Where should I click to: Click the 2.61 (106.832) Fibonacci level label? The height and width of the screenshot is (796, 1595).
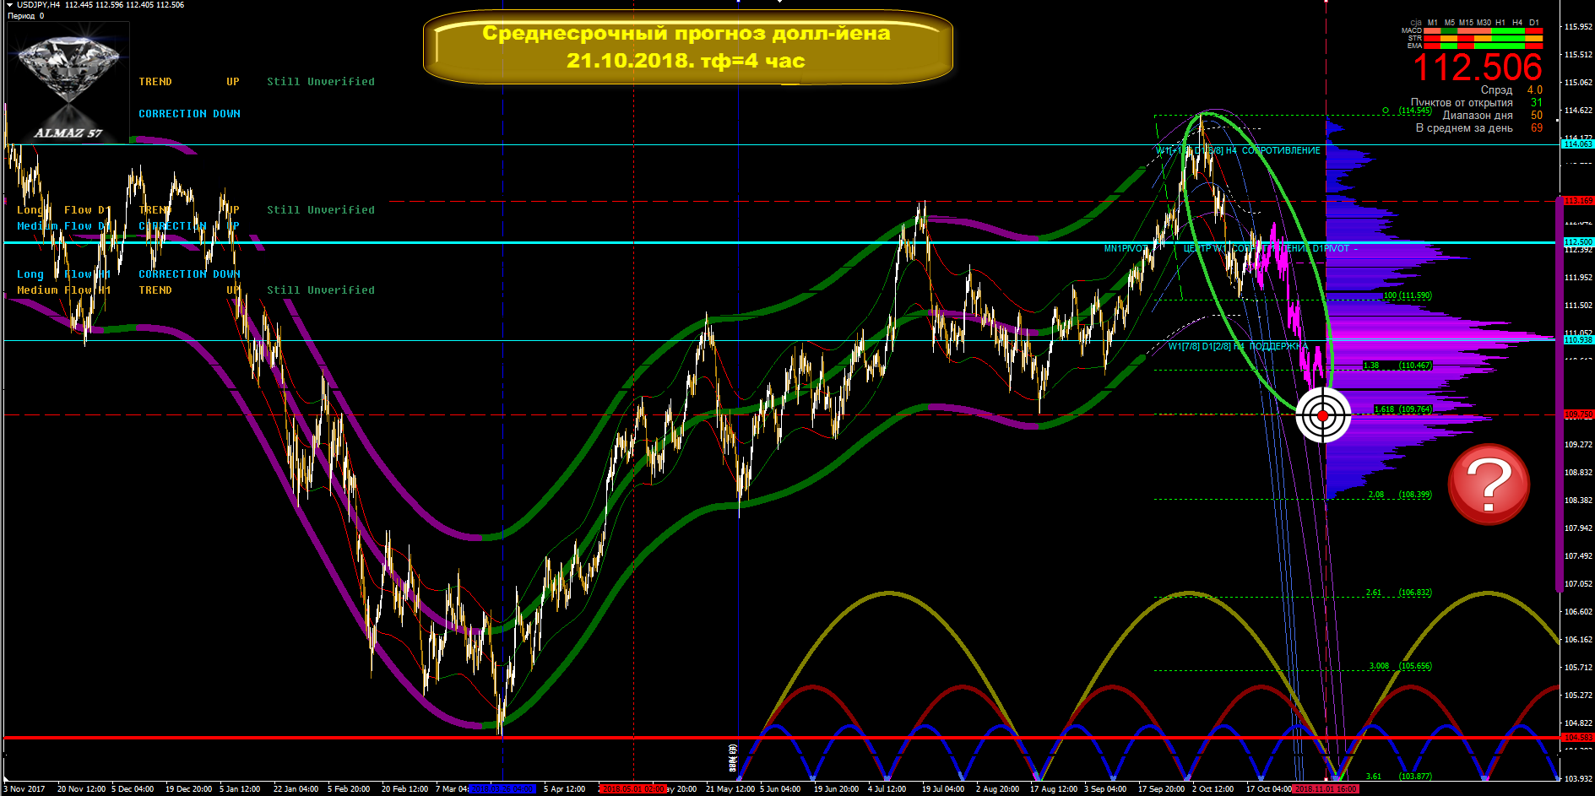click(x=1398, y=593)
